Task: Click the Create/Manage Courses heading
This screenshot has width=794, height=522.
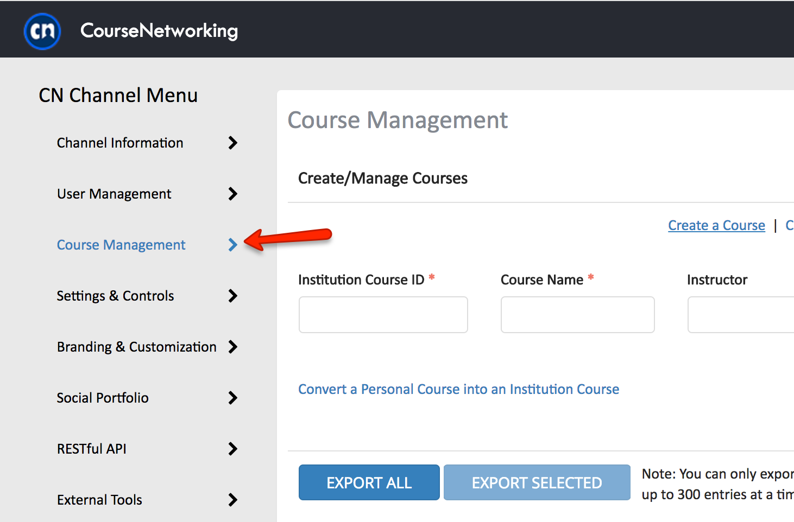Action: tap(383, 178)
